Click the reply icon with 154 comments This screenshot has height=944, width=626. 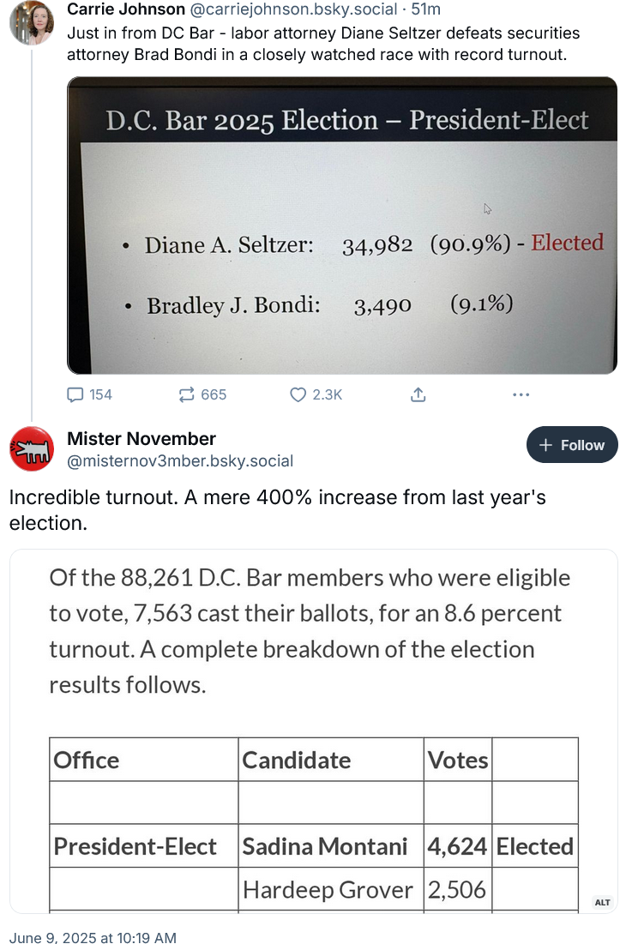(75, 395)
